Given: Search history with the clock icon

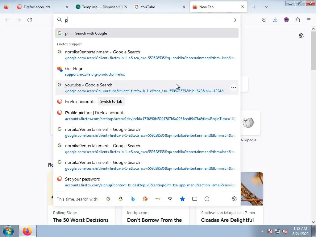Looking at the screenshot, I should (207, 199).
